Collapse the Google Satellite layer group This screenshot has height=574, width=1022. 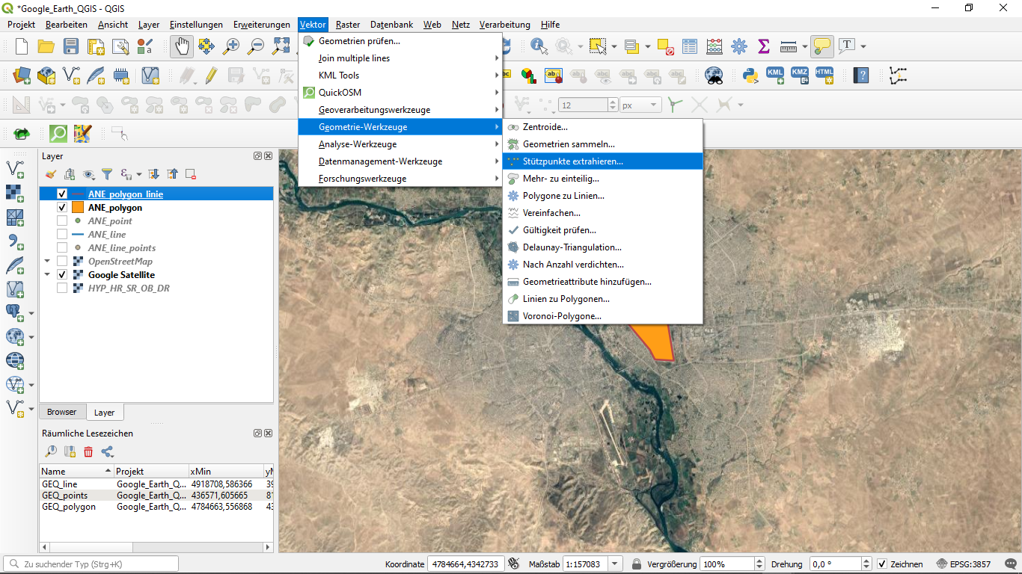coord(47,275)
